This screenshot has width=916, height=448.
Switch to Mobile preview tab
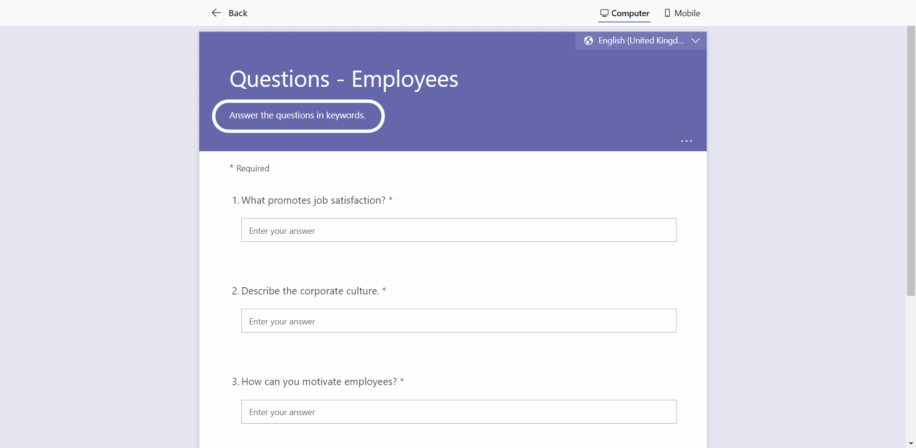[x=682, y=13]
